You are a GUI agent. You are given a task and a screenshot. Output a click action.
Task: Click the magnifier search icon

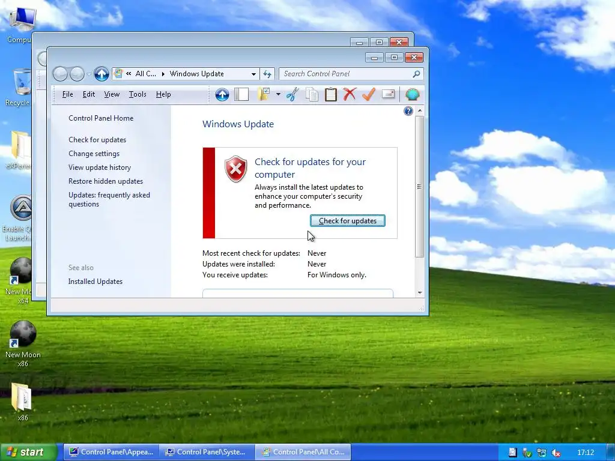tap(417, 74)
